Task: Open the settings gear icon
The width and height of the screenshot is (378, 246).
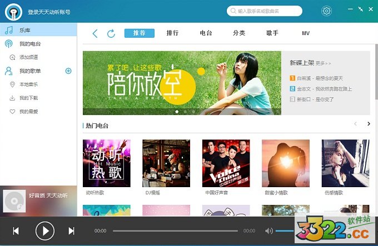Action: (326, 11)
